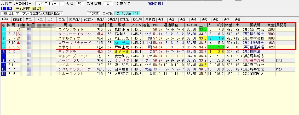Sort by the 馬記号 column header

point(285,25)
